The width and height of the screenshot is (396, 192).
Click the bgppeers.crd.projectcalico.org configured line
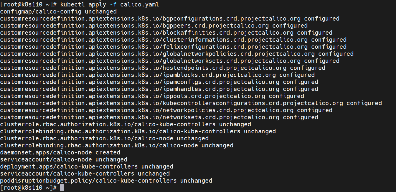click(x=154, y=26)
